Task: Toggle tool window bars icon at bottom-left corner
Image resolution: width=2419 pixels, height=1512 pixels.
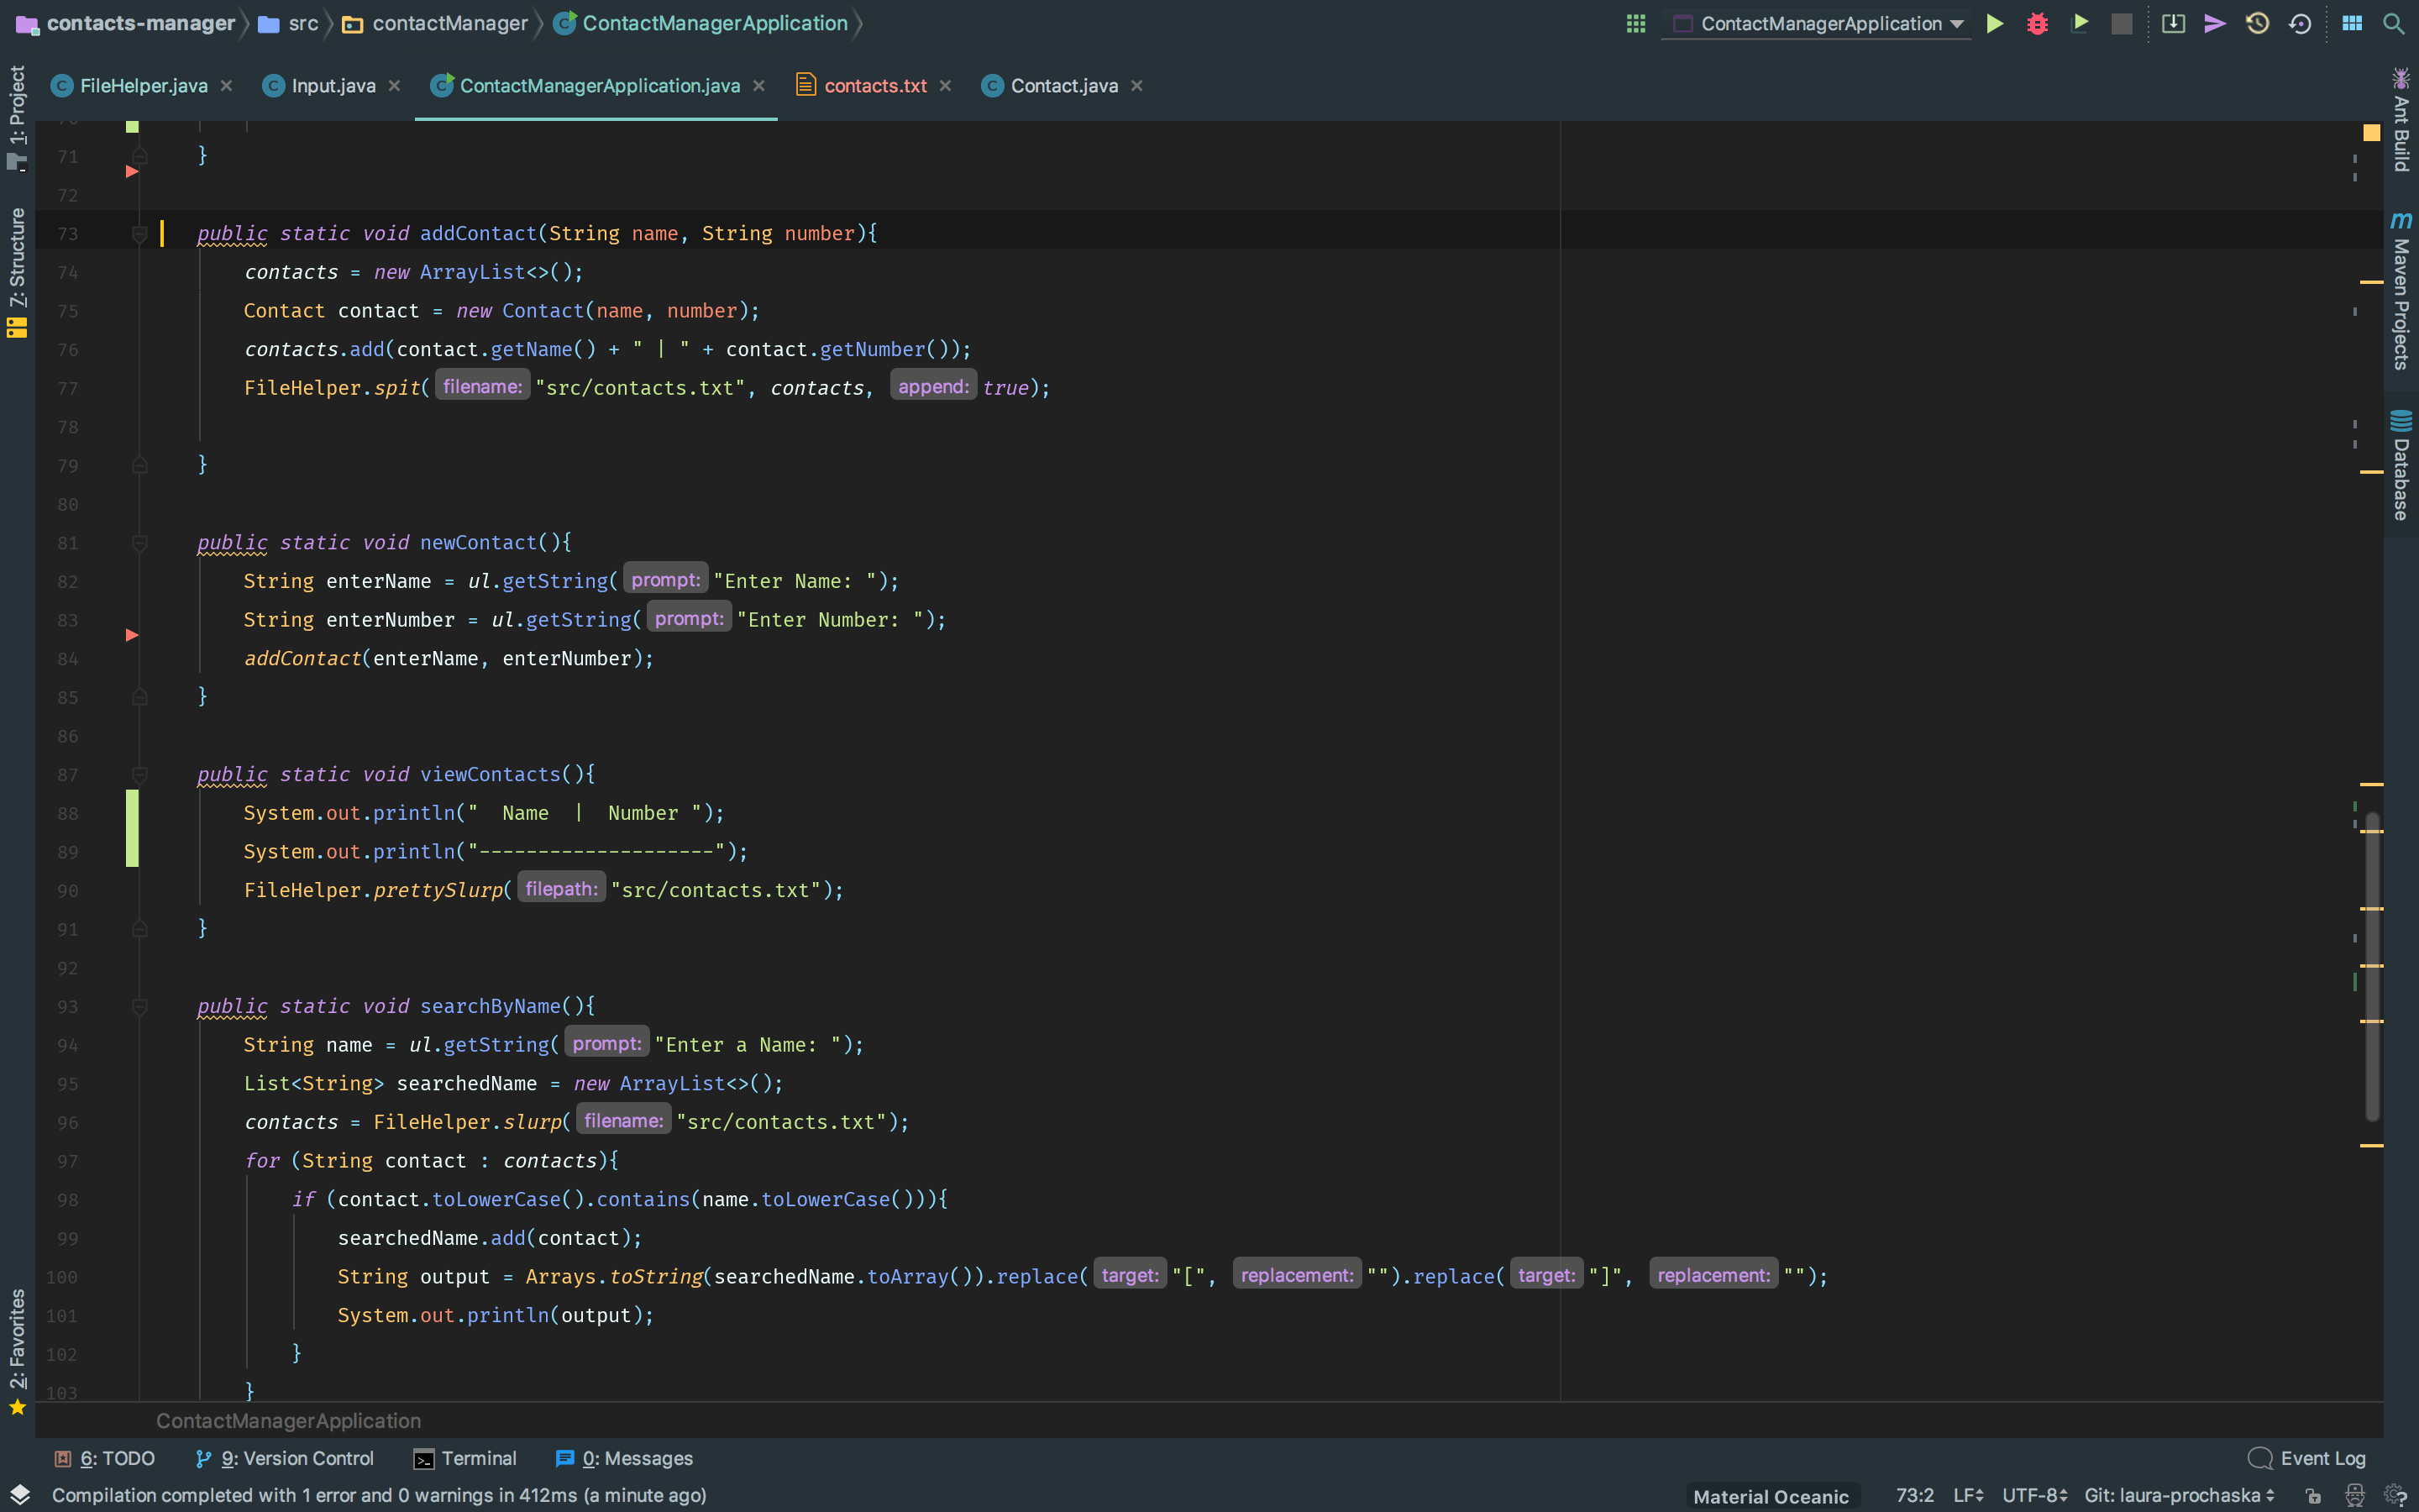Action: (x=20, y=1495)
